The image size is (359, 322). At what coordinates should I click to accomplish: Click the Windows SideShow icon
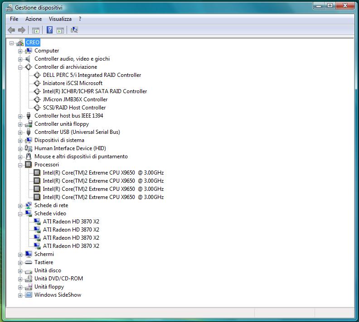(x=29, y=295)
